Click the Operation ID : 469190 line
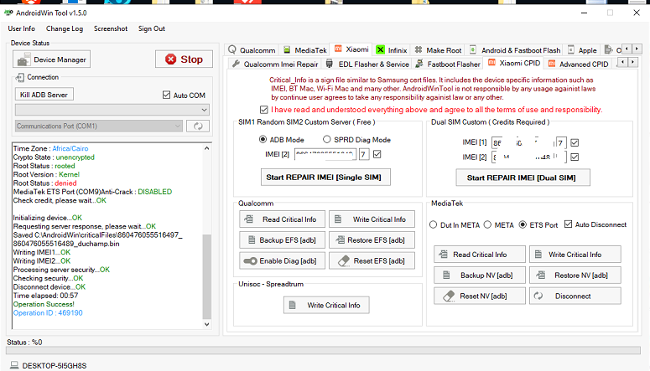Image resolution: width=650 pixels, height=371 pixels. (x=48, y=313)
